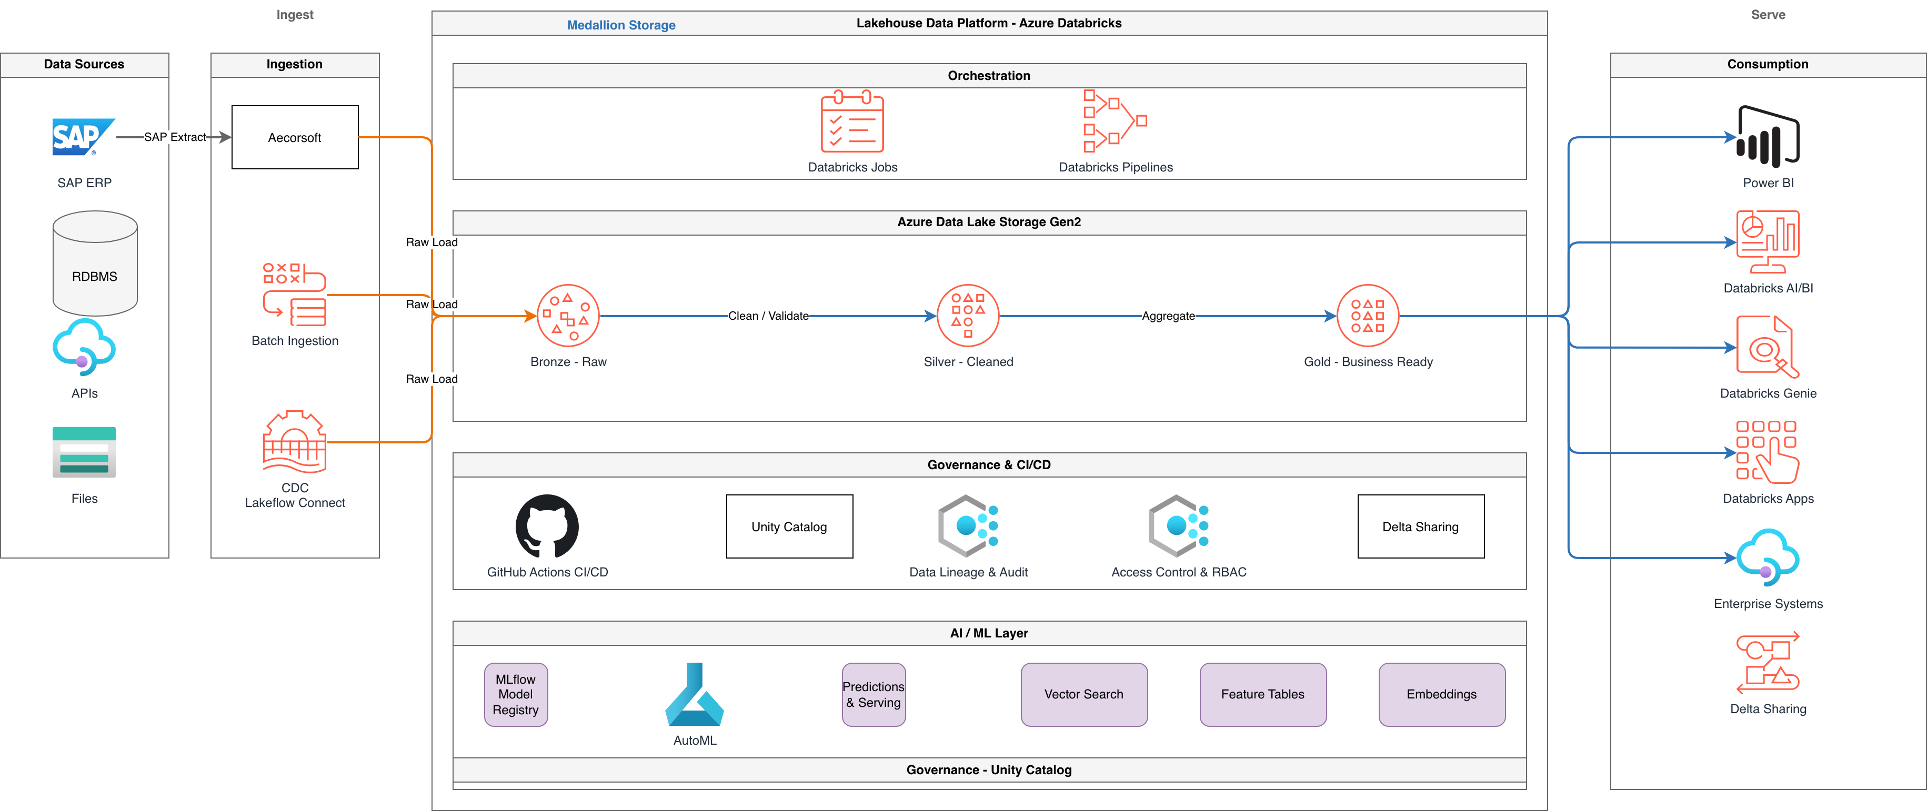This screenshot has width=1927, height=811.
Task: Select the Power BI label
Action: (1768, 183)
